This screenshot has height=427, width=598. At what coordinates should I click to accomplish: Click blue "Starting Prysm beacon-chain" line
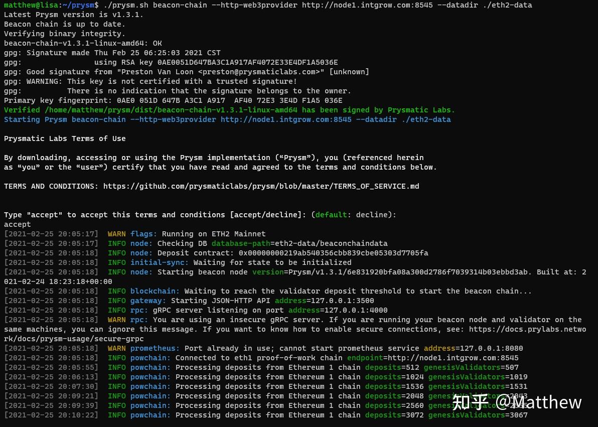tap(227, 119)
